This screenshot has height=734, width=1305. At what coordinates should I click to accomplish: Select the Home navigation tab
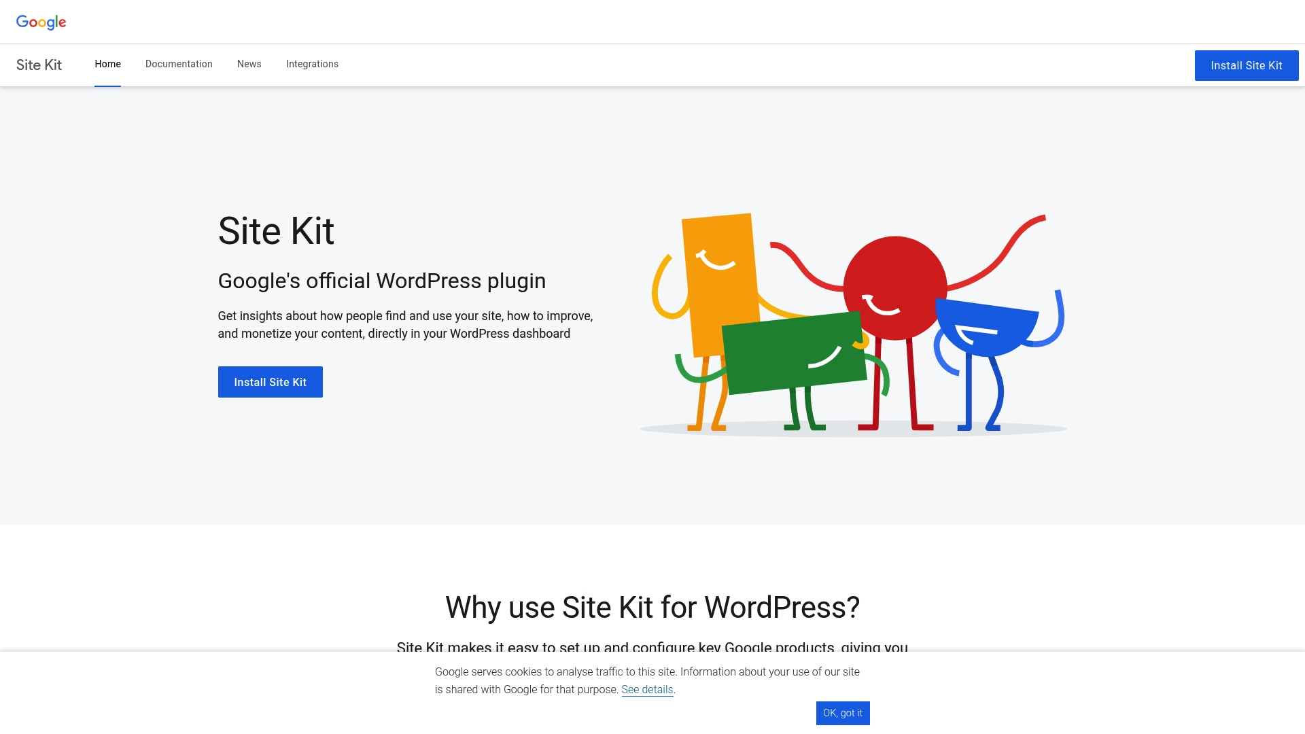coord(107,64)
